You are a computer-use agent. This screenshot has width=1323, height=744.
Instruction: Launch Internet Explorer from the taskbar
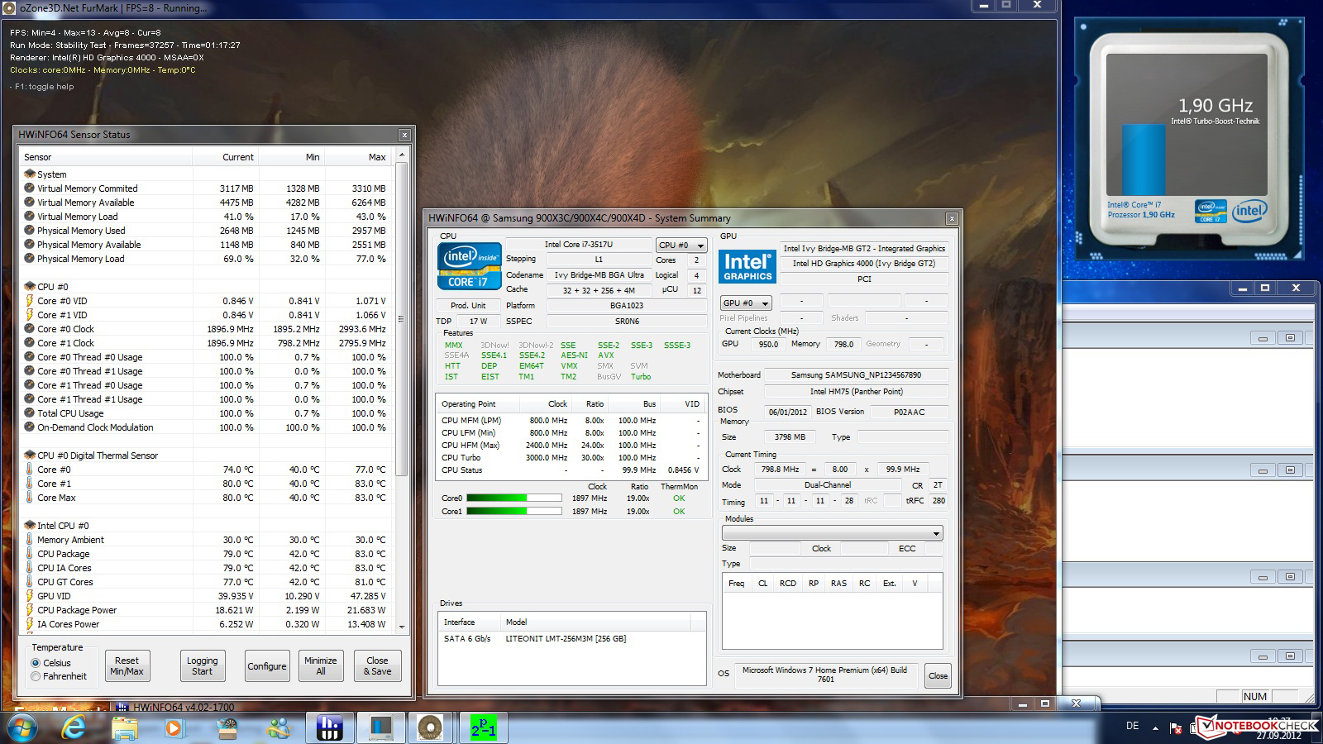click(74, 727)
